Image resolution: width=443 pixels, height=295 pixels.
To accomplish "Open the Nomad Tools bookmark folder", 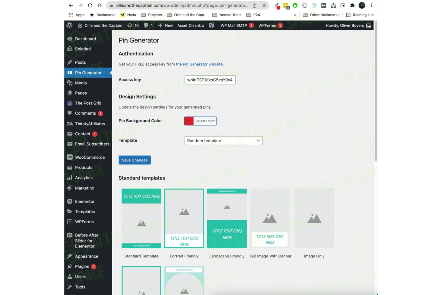I will pyautogui.click(x=227, y=15).
